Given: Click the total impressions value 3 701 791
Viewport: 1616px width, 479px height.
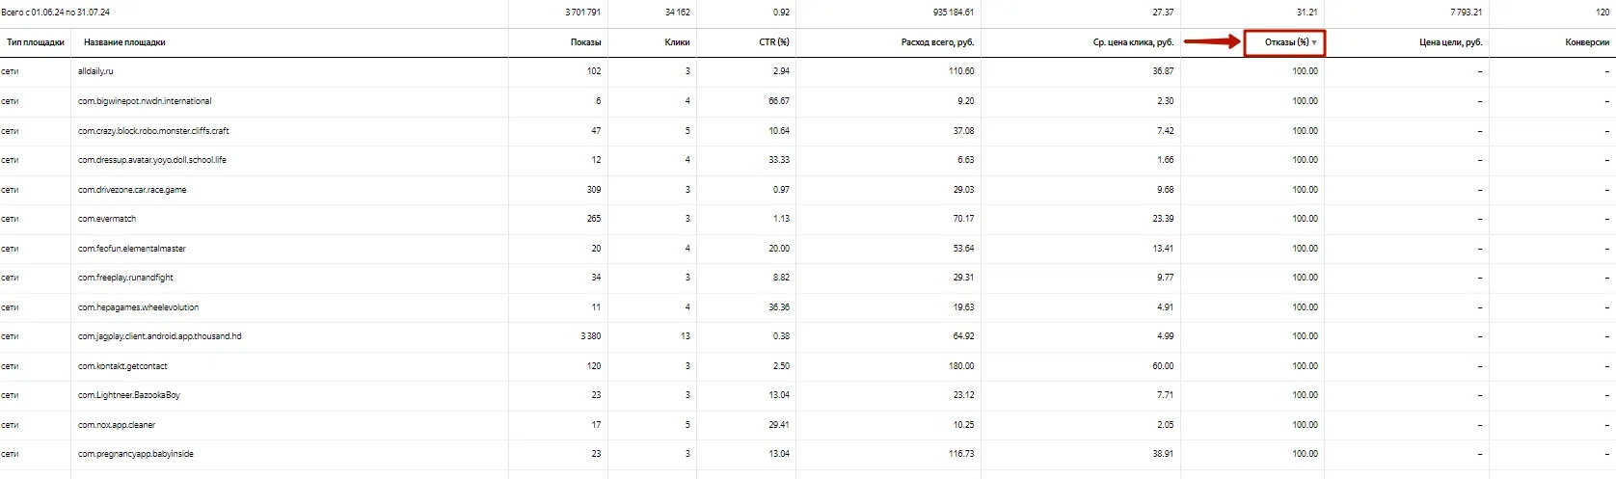Looking at the screenshot, I should coord(582,13).
